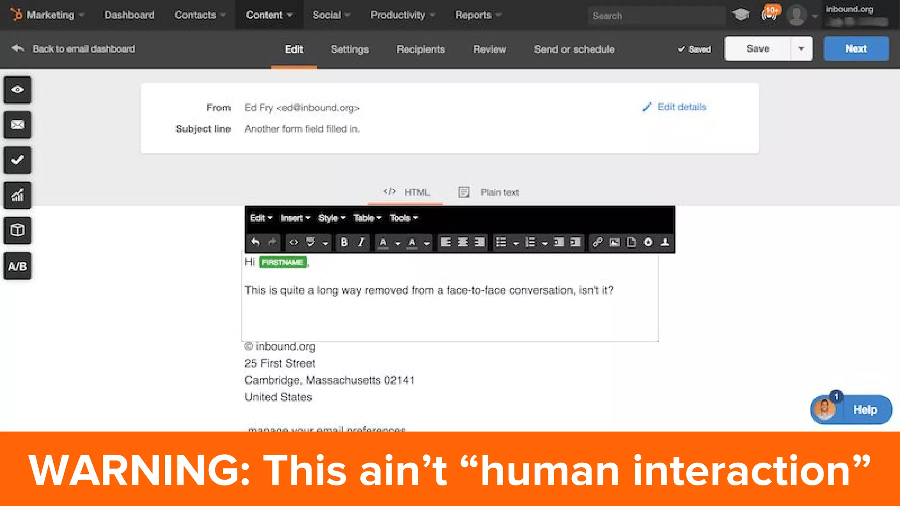Screen dimensions: 900x506
Task: Open the Insert dropdown in editor
Action: pyautogui.click(x=295, y=218)
